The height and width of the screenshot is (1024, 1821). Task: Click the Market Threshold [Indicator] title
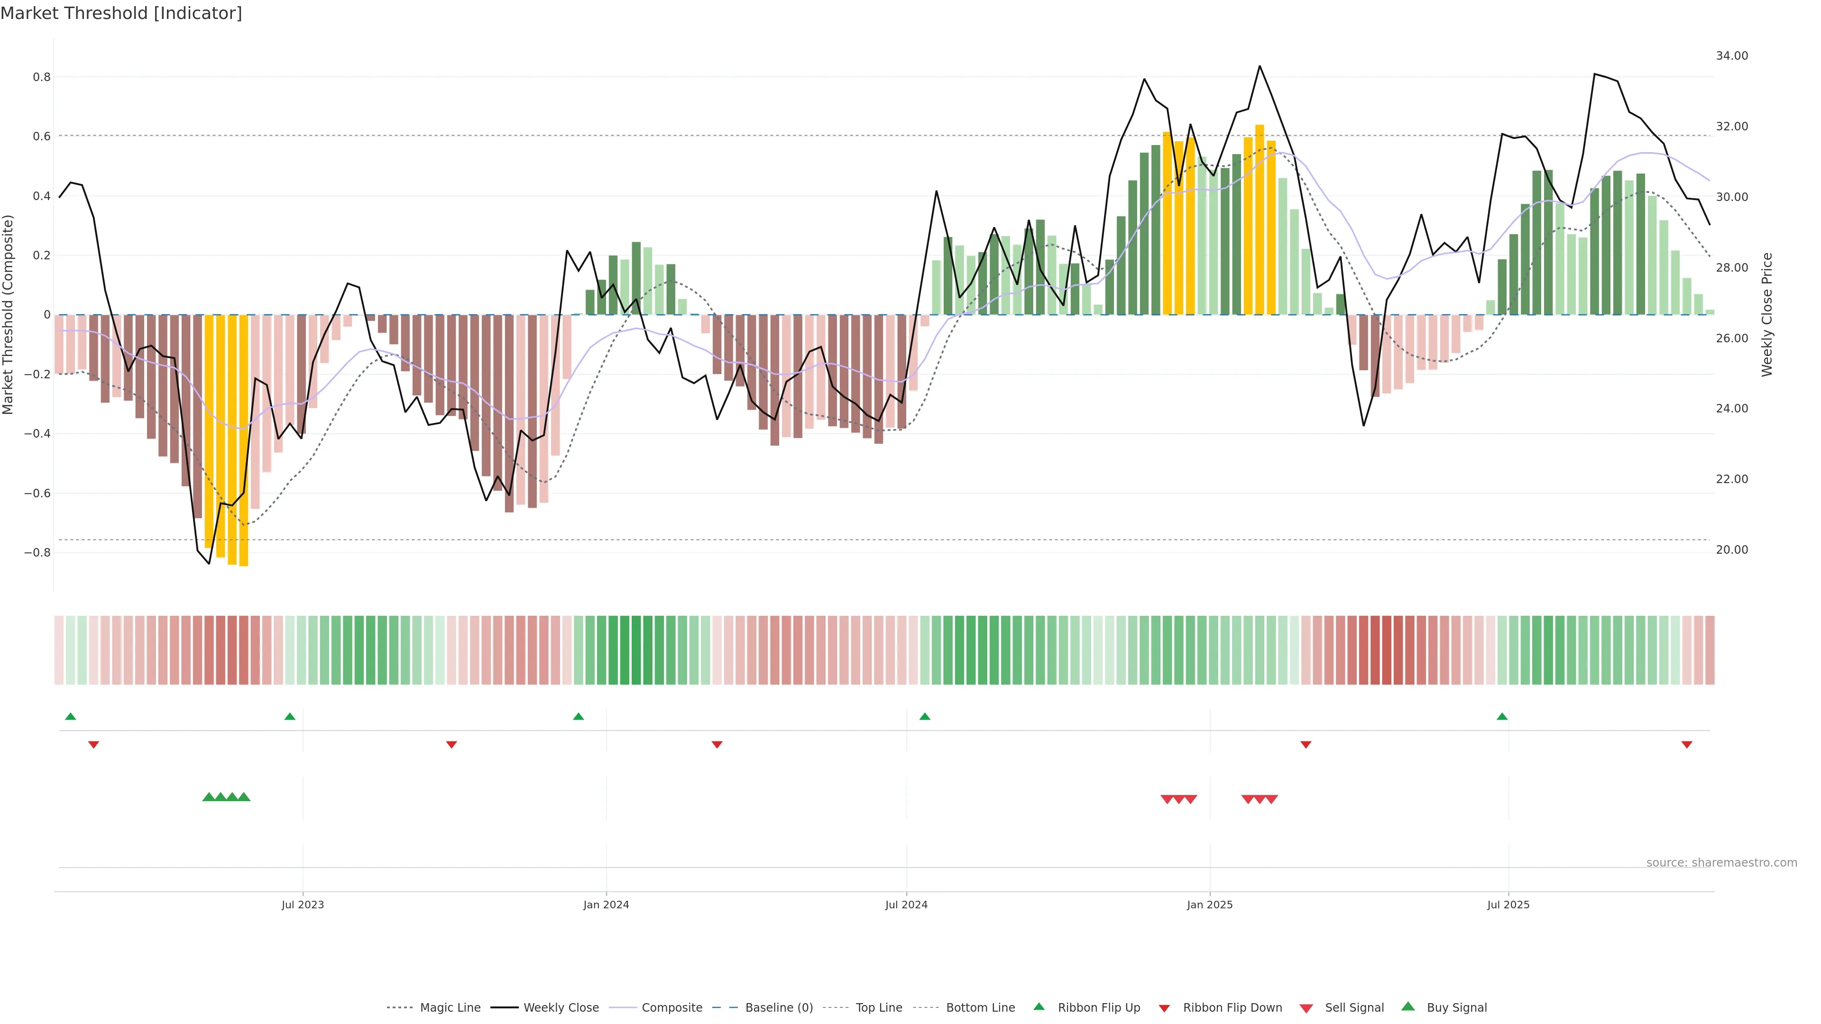point(121,13)
